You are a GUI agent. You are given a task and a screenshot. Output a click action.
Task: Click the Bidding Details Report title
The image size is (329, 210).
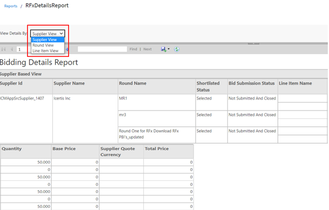pos(39,62)
